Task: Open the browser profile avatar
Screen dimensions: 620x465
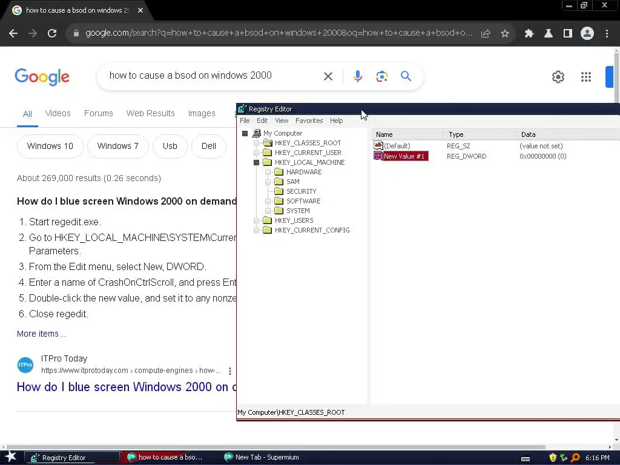Action: click(x=587, y=34)
